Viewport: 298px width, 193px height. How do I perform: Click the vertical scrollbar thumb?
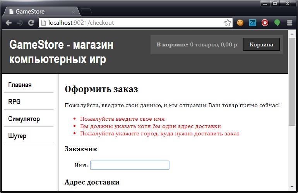292,82
